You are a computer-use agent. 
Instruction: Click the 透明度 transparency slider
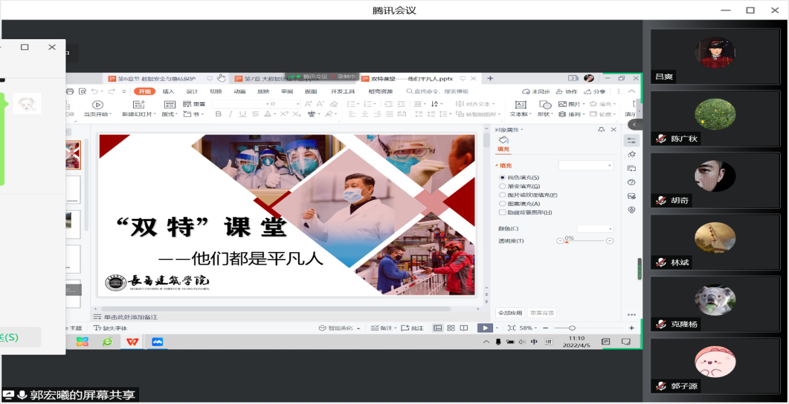point(586,241)
